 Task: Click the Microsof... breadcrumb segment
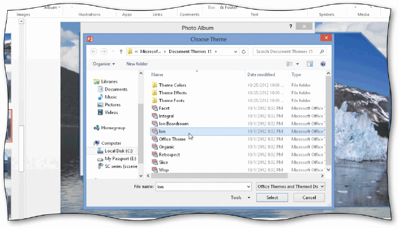click(151, 52)
